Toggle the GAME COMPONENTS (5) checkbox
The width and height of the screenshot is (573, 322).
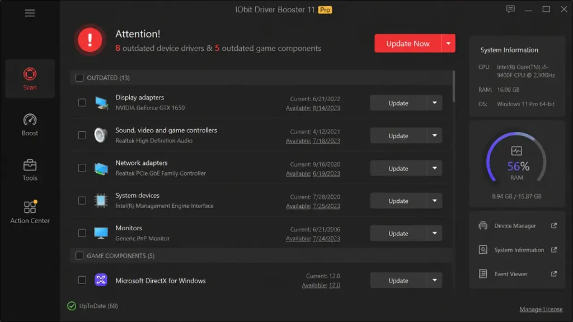(x=79, y=255)
